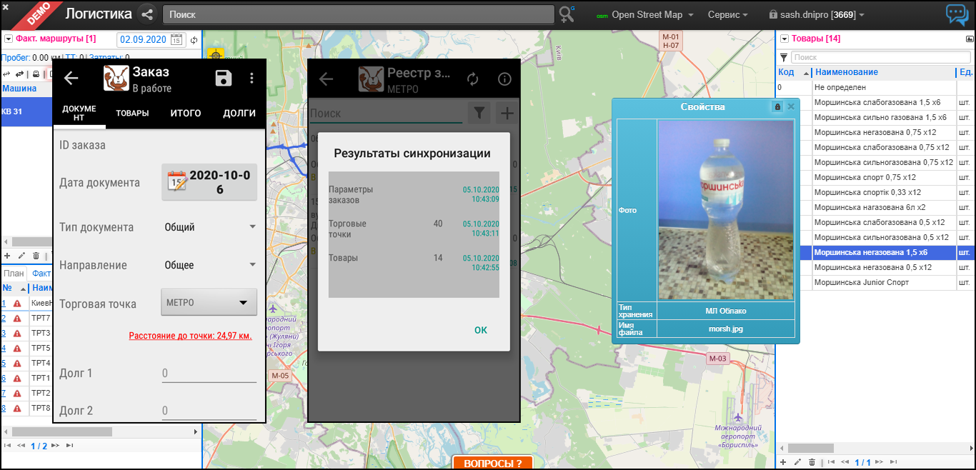Open the Сервис menu
Image resolution: width=976 pixels, height=470 pixels.
pos(728,14)
